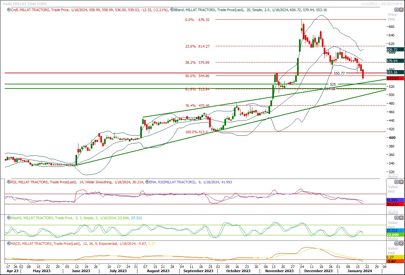Close the Stochastic indicator pane

402,218
